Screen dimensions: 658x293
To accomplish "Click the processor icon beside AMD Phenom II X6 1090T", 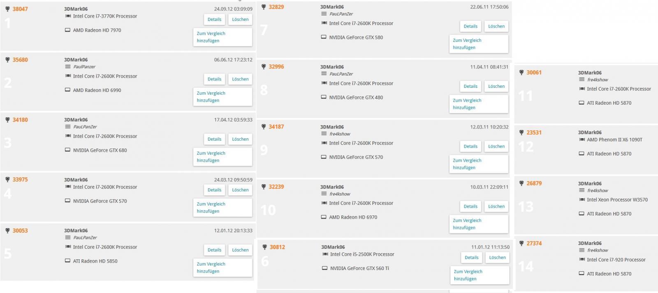I will point(582,140).
